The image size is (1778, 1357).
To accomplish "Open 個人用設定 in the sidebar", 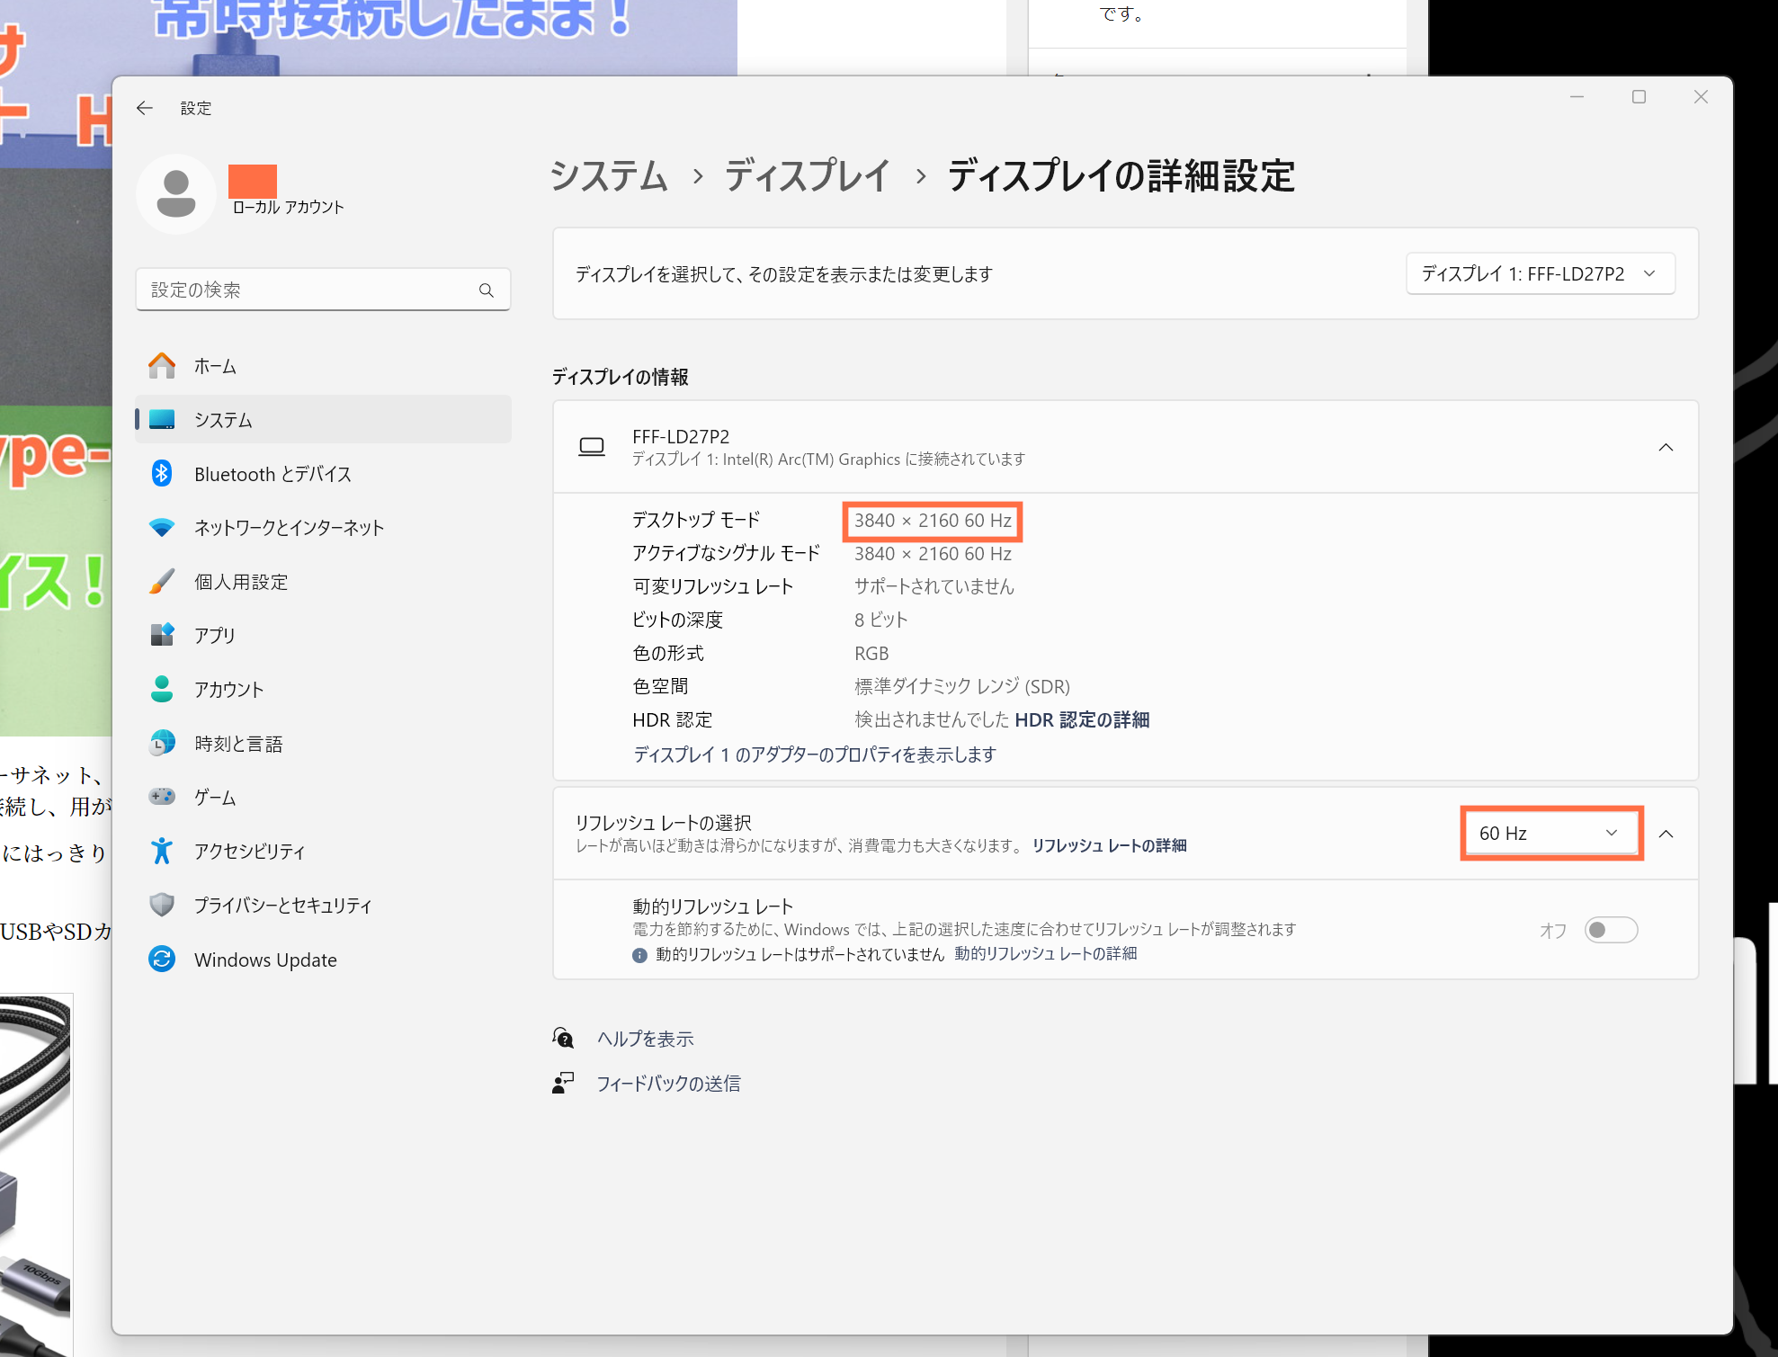I will pos(241,582).
